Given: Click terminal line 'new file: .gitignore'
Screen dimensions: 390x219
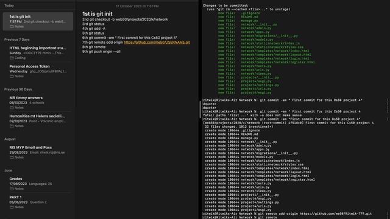Looking at the screenshot, I should (x=239, y=13).
